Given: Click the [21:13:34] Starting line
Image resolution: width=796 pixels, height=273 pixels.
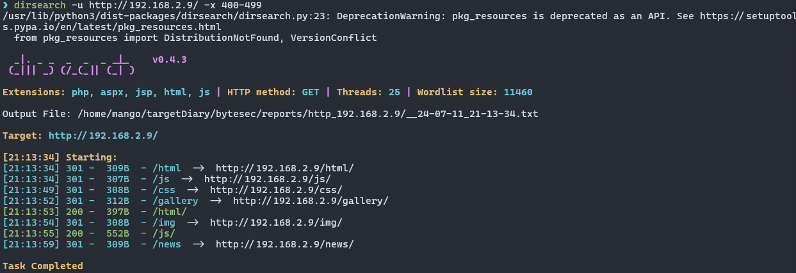Looking at the screenshot, I should [x=60, y=157].
